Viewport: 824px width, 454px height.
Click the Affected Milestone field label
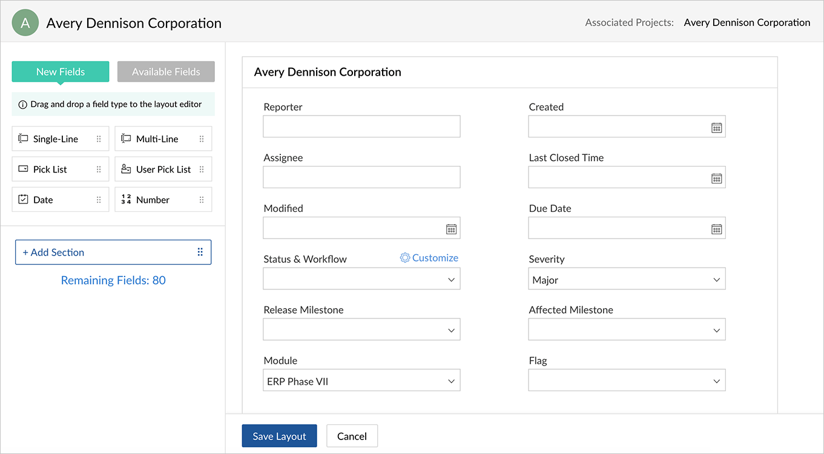click(571, 310)
